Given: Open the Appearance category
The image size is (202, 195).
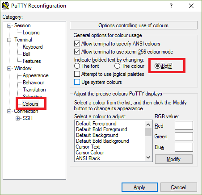Looking at the screenshot, I should (35, 75).
